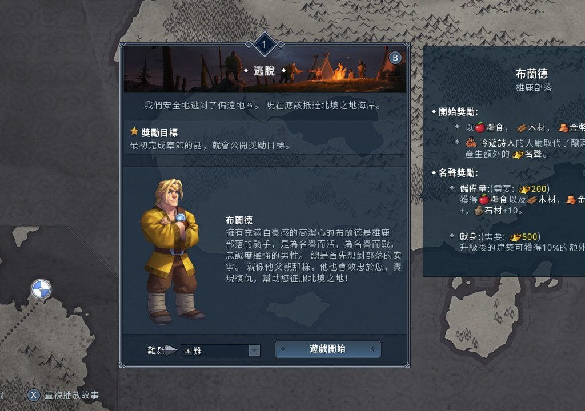The width and height of the screenshot is (585, 411).
Task: Click the Brand character portrait
Action: point(171,251)
